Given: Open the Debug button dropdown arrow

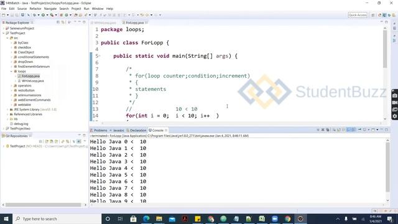Looking at the screenshot, I should (x=39, y=15).
